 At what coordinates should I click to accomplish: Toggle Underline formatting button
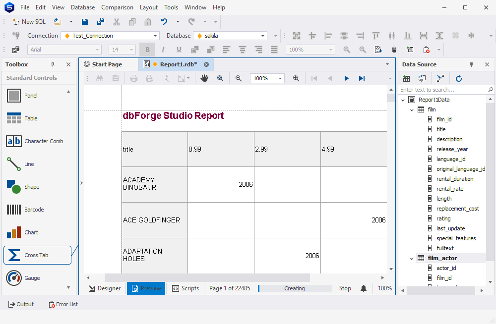coord(179,50)
